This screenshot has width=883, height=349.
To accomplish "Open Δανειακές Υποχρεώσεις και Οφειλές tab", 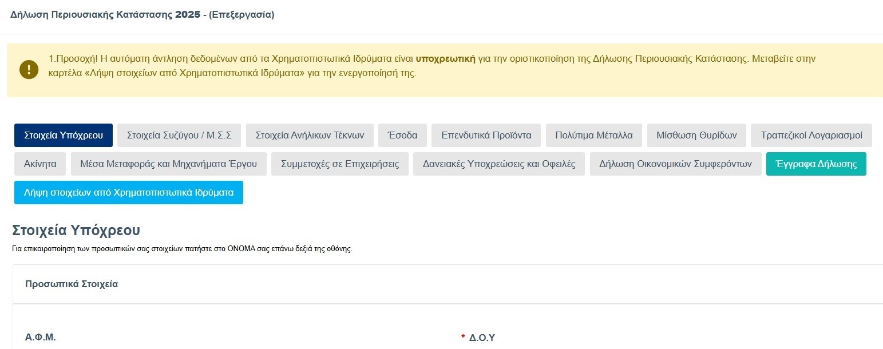I will click(x=498, y=164).
